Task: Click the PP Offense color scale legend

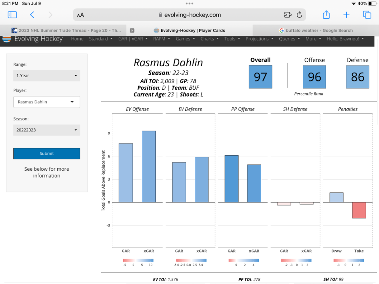Action: (x=244, y=261)
